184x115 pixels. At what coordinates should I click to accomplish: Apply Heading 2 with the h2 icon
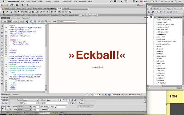(33, 12)
